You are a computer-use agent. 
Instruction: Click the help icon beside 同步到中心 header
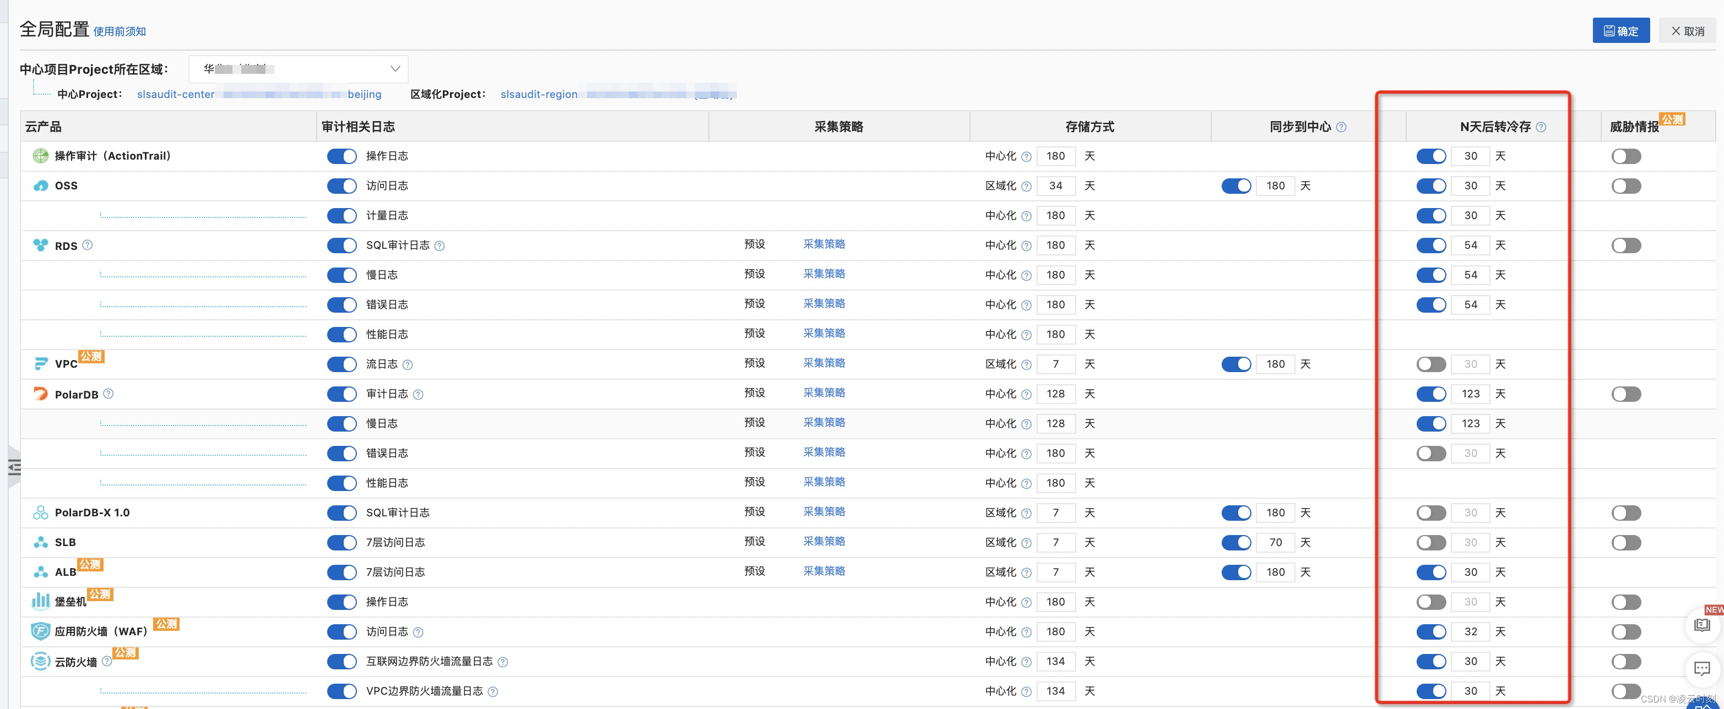pos(1341,127)
